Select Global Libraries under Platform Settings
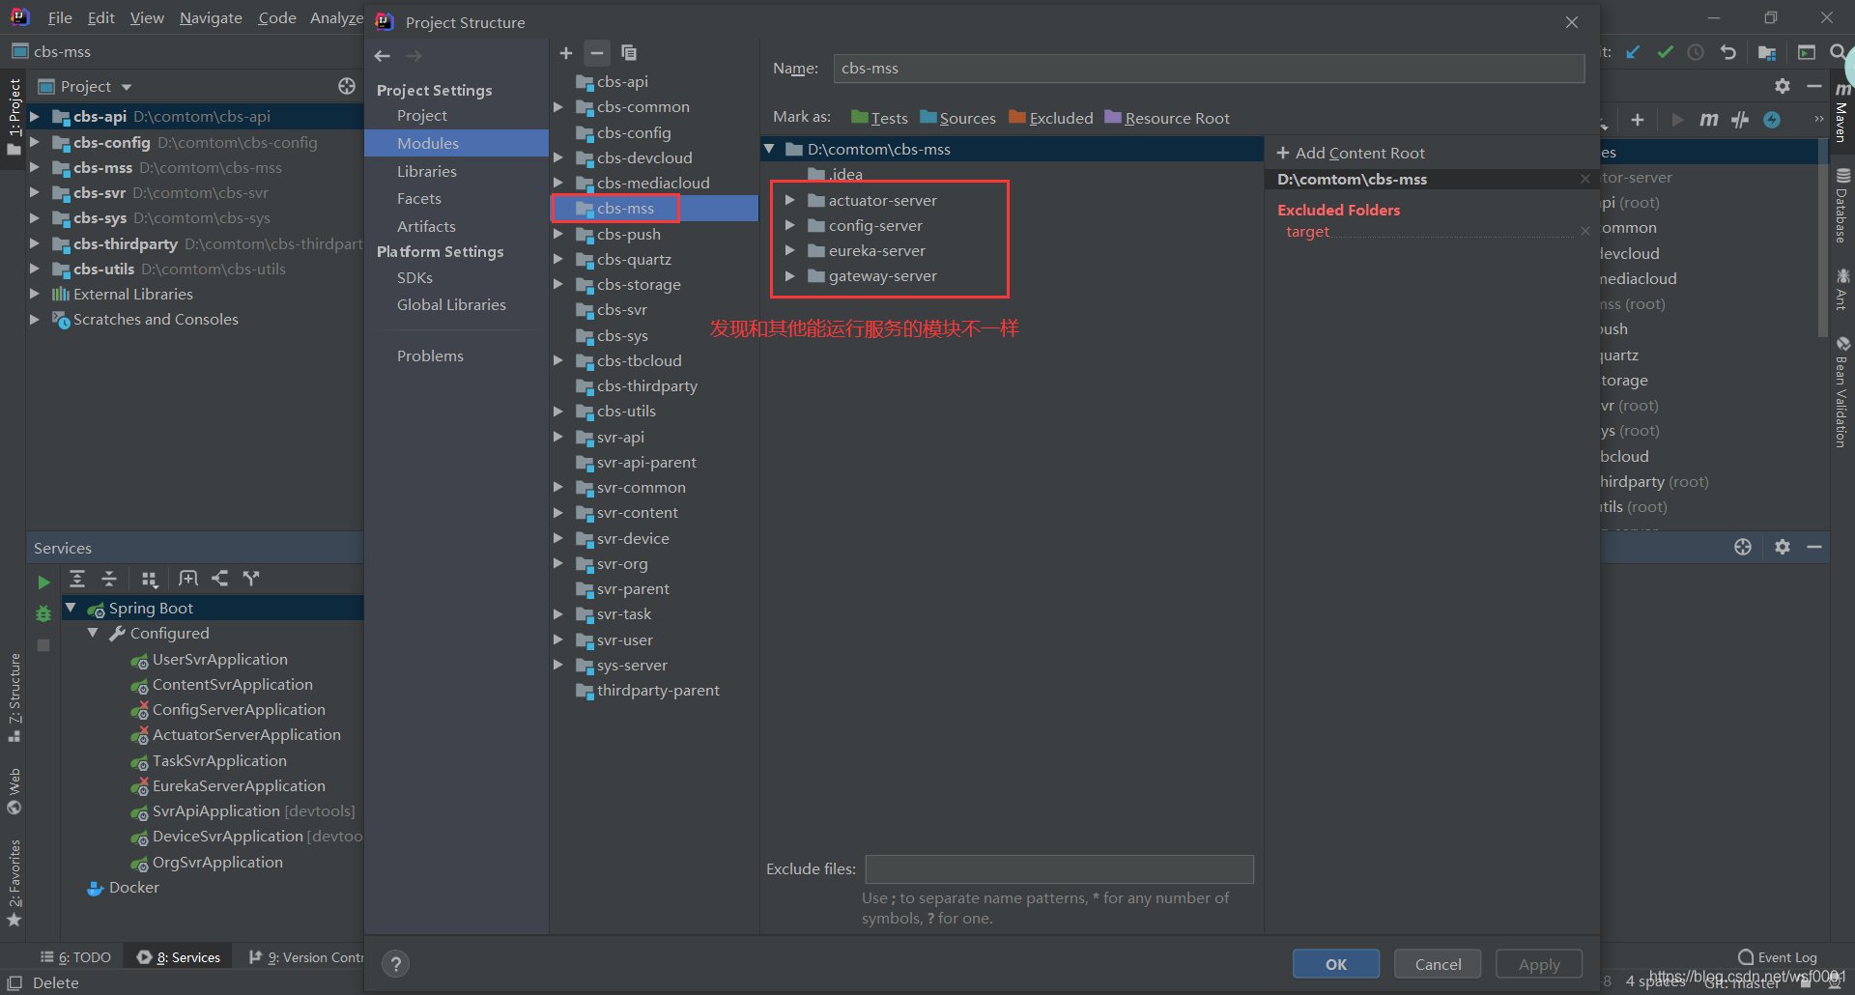This screenshot has height=995, width=1855. pyautogui.click(x=451, y=304)
